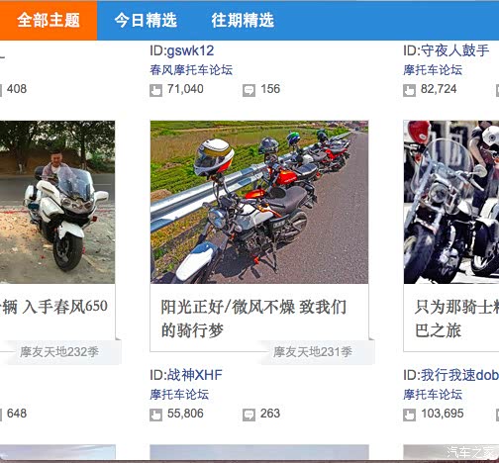
Task: Open user profile 战神XHF
Action: 195,375
